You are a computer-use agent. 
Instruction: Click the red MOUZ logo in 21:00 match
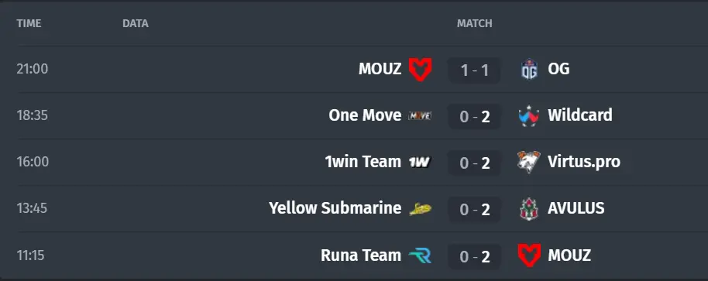coord(420,70)
